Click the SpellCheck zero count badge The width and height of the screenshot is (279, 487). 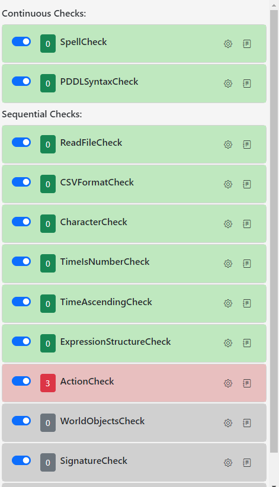(x=48, y=43)
